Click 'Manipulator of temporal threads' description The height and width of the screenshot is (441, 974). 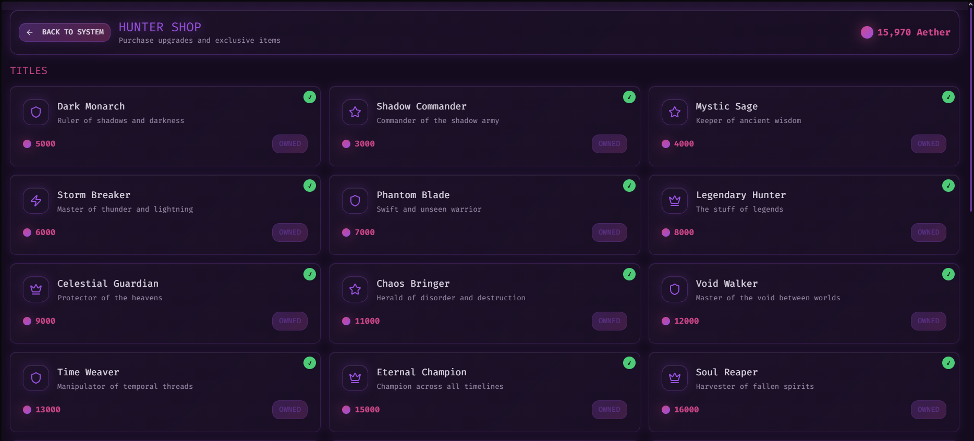click(x=125, y=386)
